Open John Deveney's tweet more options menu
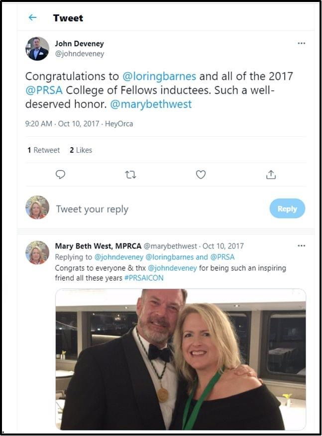Viewport: 322px width, 436px height. 301,43
